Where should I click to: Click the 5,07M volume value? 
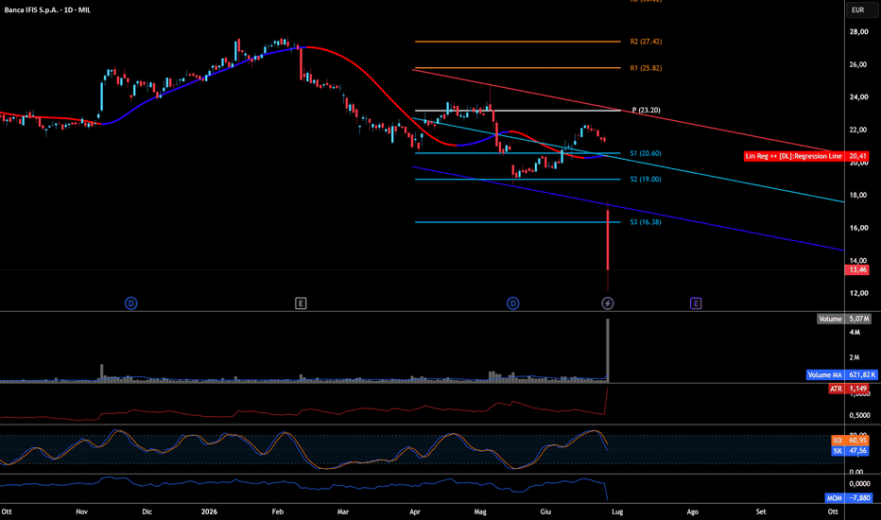tap(859, 319)
